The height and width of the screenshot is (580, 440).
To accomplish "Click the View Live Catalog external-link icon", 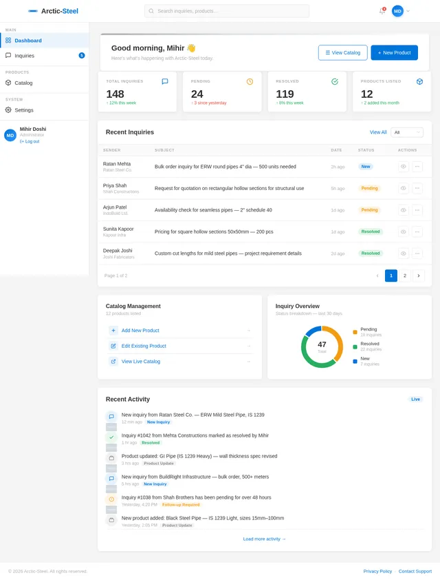I will (x=113, y=362).
